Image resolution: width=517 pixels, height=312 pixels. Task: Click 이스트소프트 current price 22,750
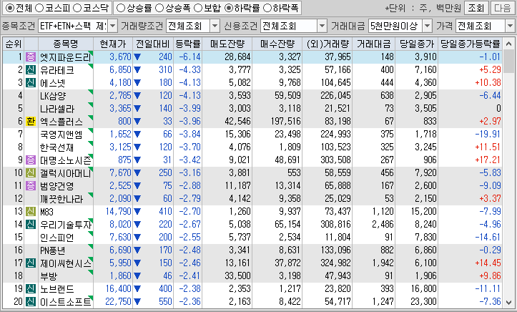(119, 301)
